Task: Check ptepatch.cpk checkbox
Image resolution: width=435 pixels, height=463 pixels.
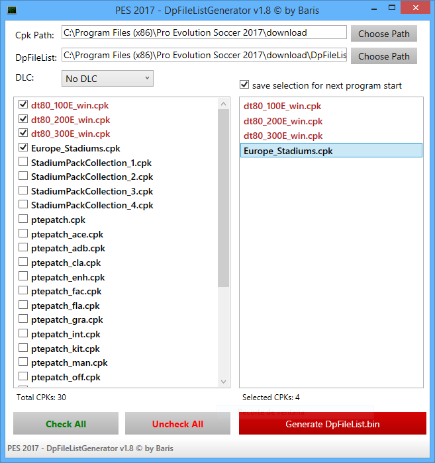Action: tap(23, 219)
